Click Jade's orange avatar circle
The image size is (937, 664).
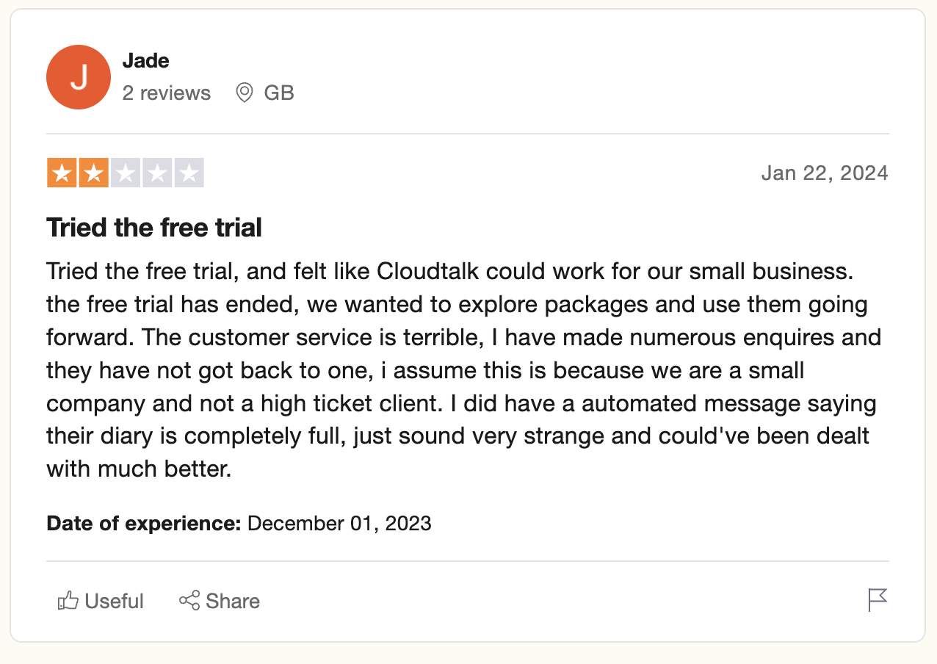tap(79, 76)
